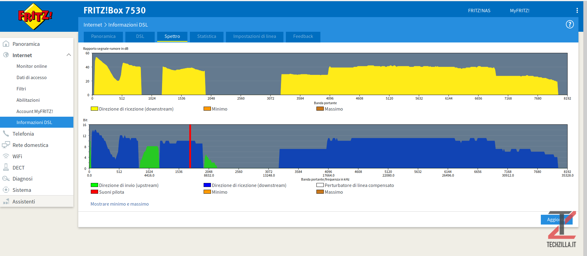This screenshot has width=587, height=256.
Task: Collapse the Internet menu chevron
Action: coord(68,55)
